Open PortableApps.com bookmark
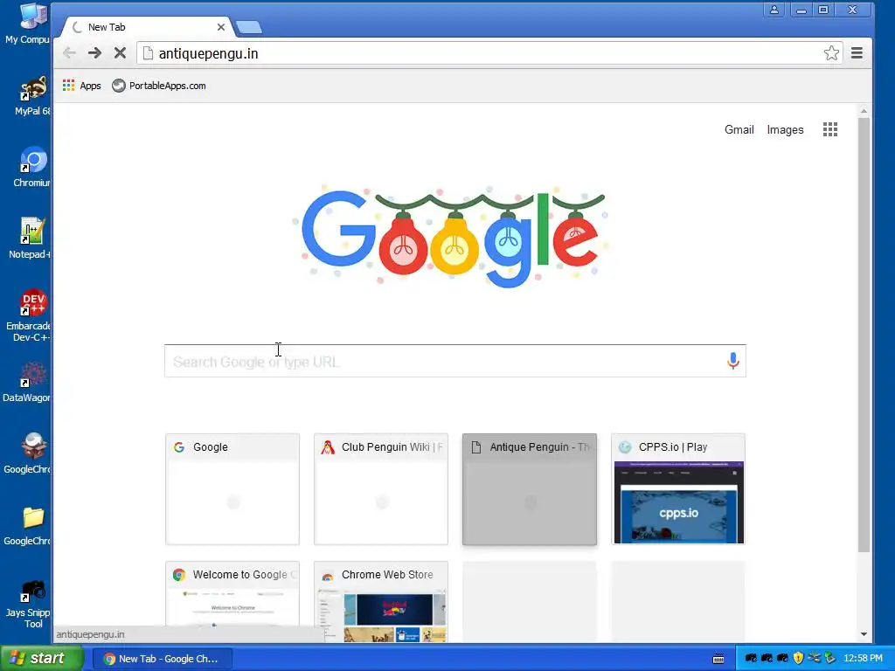Screen dimensions: 895x671 point(159,86)
